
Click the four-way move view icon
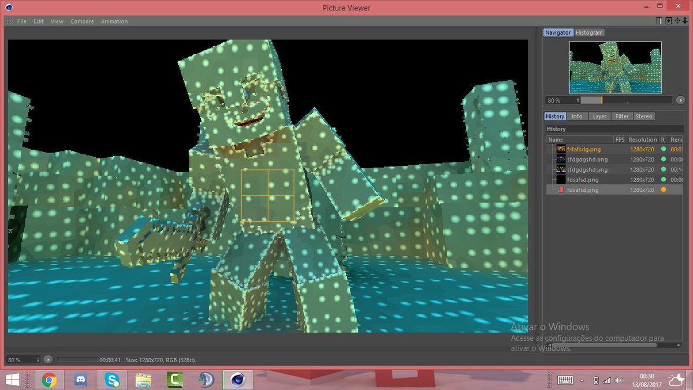point(677,21)
